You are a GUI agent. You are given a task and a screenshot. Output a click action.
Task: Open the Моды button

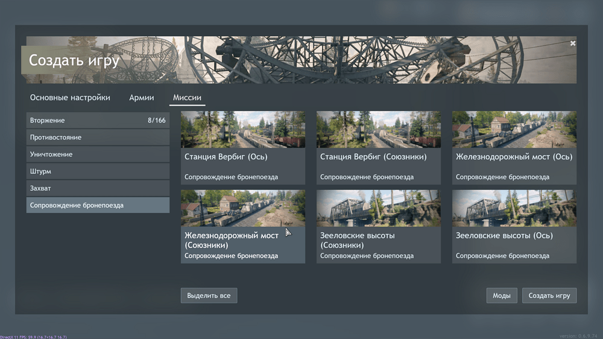[502, 296]
